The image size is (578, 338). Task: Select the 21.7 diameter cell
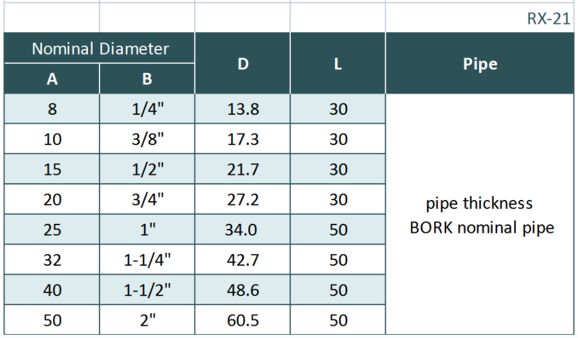click(x=242, y=170)
